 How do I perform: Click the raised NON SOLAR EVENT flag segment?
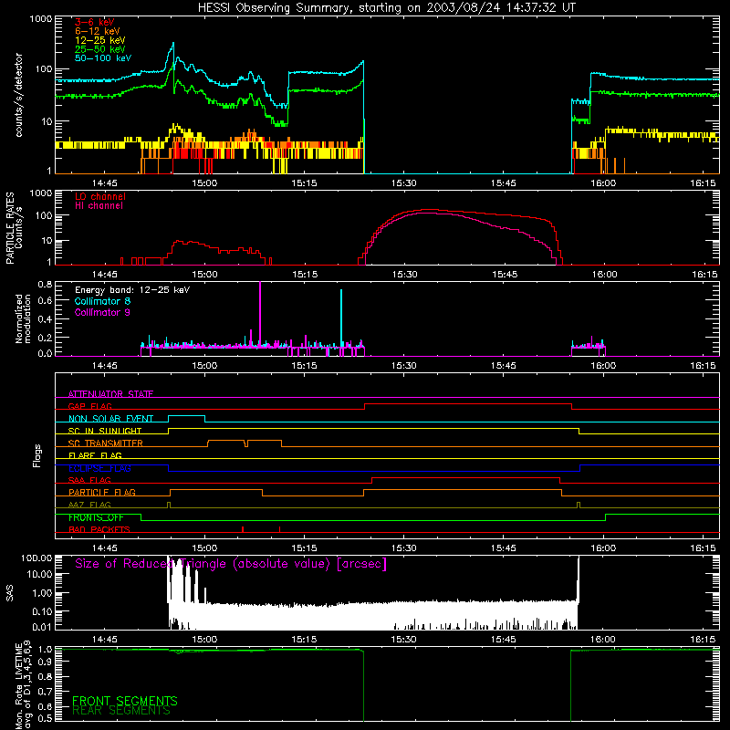pyautogui.click(x=186, y=416)
